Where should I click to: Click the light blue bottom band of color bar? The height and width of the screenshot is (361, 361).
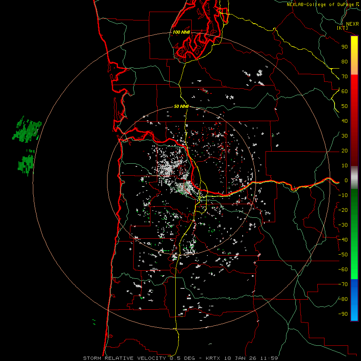click(x=354, y=313)
